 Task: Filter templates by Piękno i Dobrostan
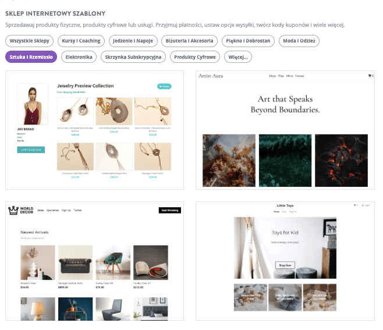coord(248,41)
